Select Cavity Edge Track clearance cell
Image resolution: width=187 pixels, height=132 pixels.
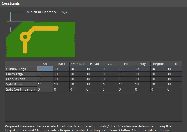[x=61, y=74]
